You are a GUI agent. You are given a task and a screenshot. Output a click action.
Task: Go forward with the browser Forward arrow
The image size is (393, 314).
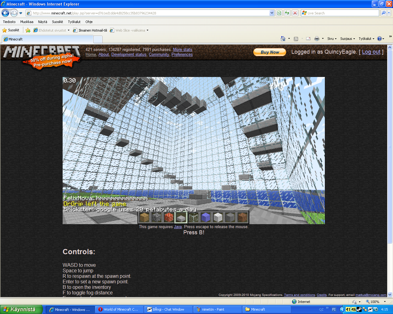coord(14,13)
